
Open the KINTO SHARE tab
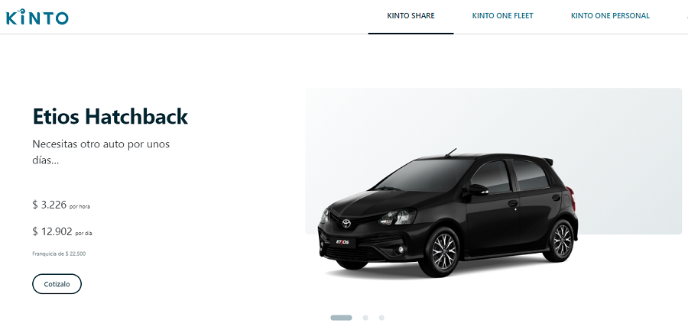pyautogui.click(x=411, y=16)
